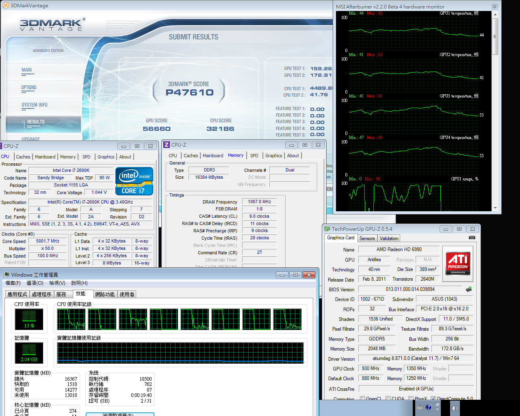Click the GPU-Z screenshot camera icon
The image size is (520, 416).
pos(472,237)
